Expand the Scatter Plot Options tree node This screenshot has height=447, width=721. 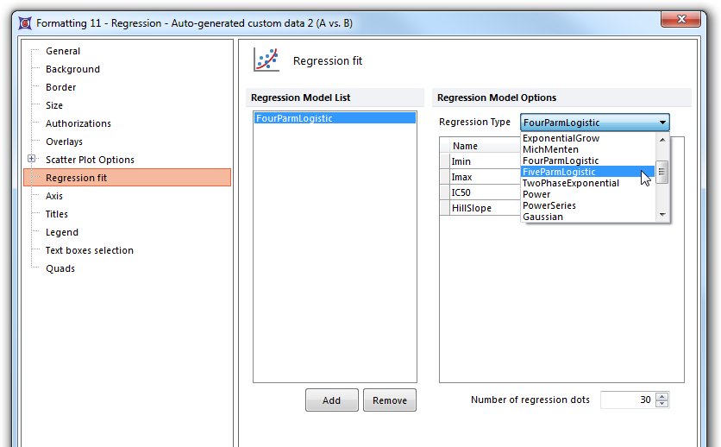coord(32,160)
